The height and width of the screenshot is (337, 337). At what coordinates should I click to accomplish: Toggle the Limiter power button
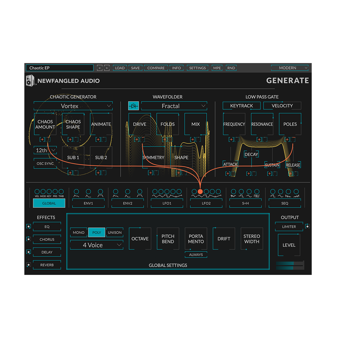coord(307,226)
